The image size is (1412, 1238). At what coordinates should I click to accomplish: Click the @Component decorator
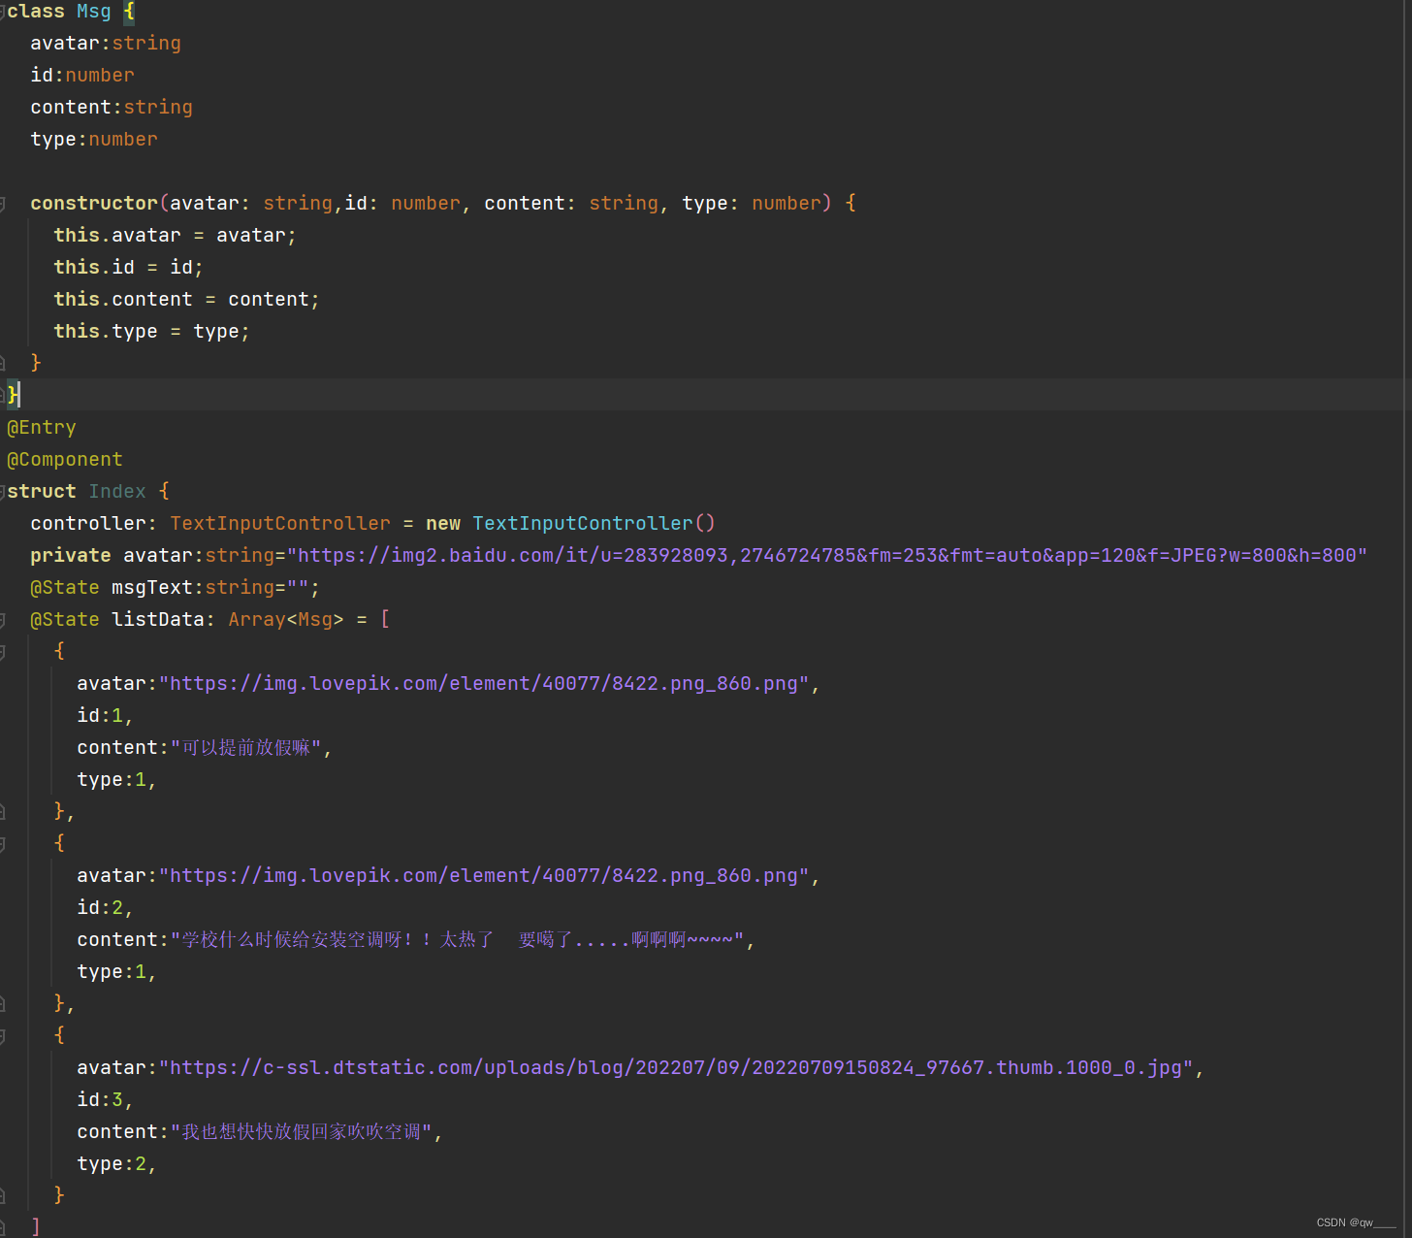pyautogui.click(x=65, y=460)
